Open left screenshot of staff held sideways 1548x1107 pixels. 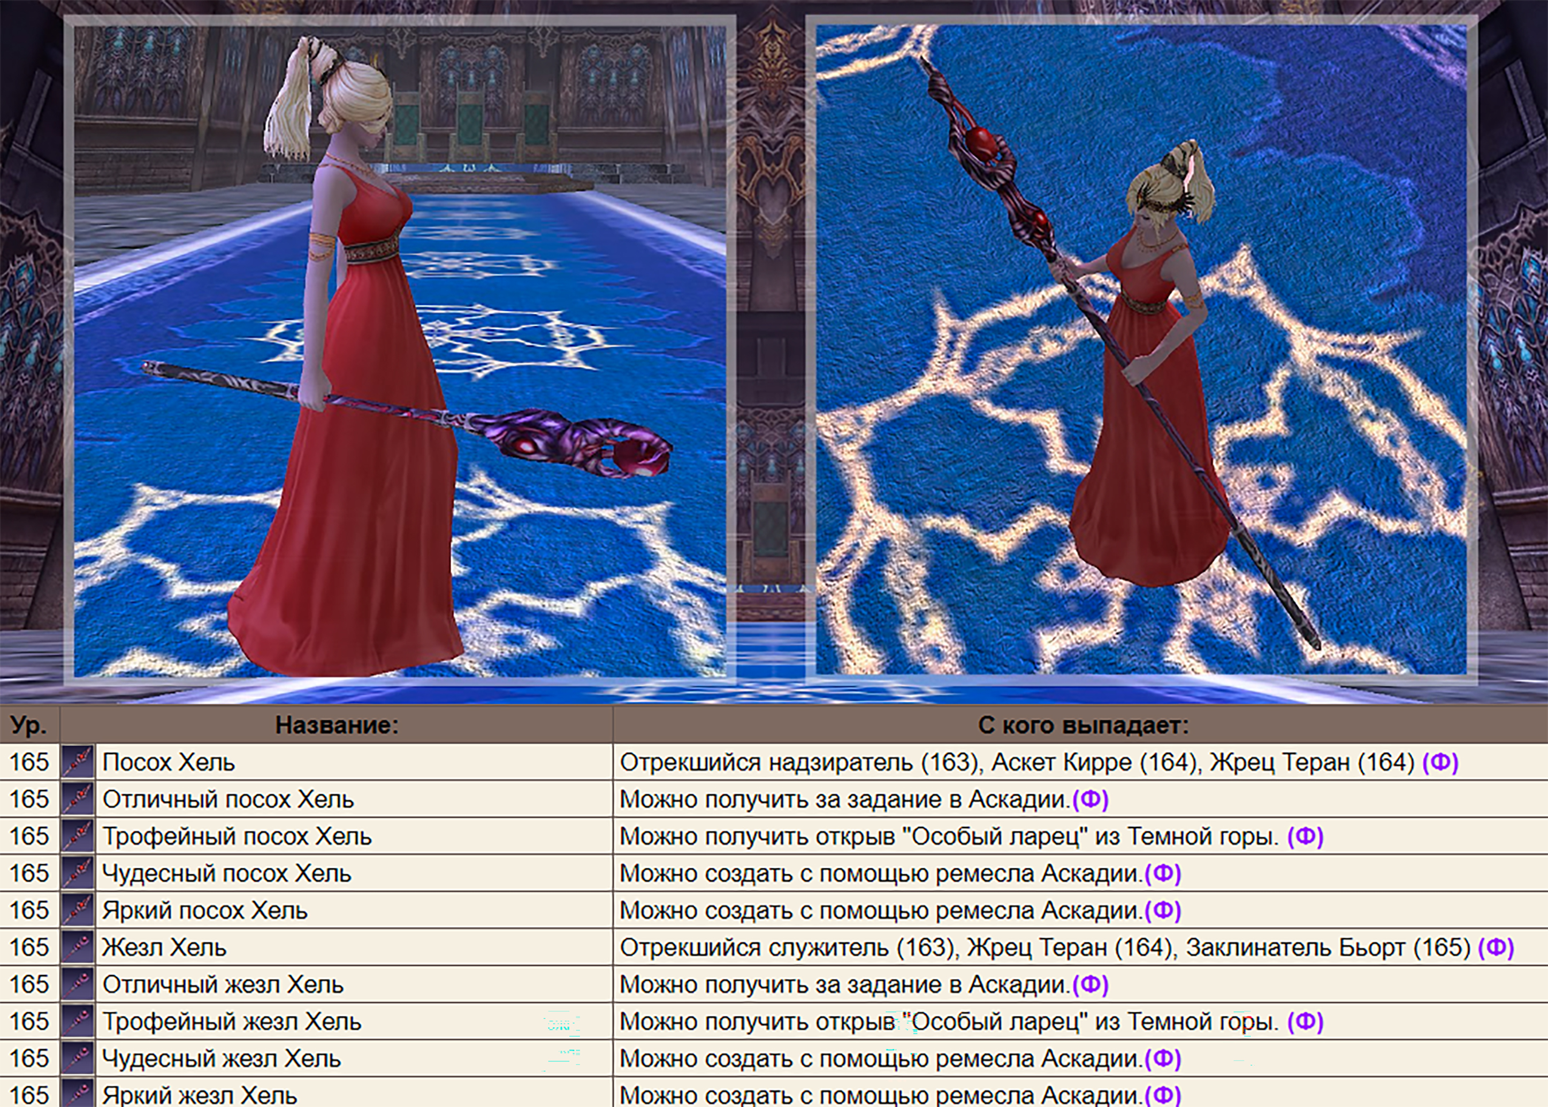pyautogui.click(x=400, y=350)
